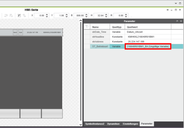Adjust R rotation with spinner arrows
The width and height of the screenshot is (184, 128).
tap(126, 15)
